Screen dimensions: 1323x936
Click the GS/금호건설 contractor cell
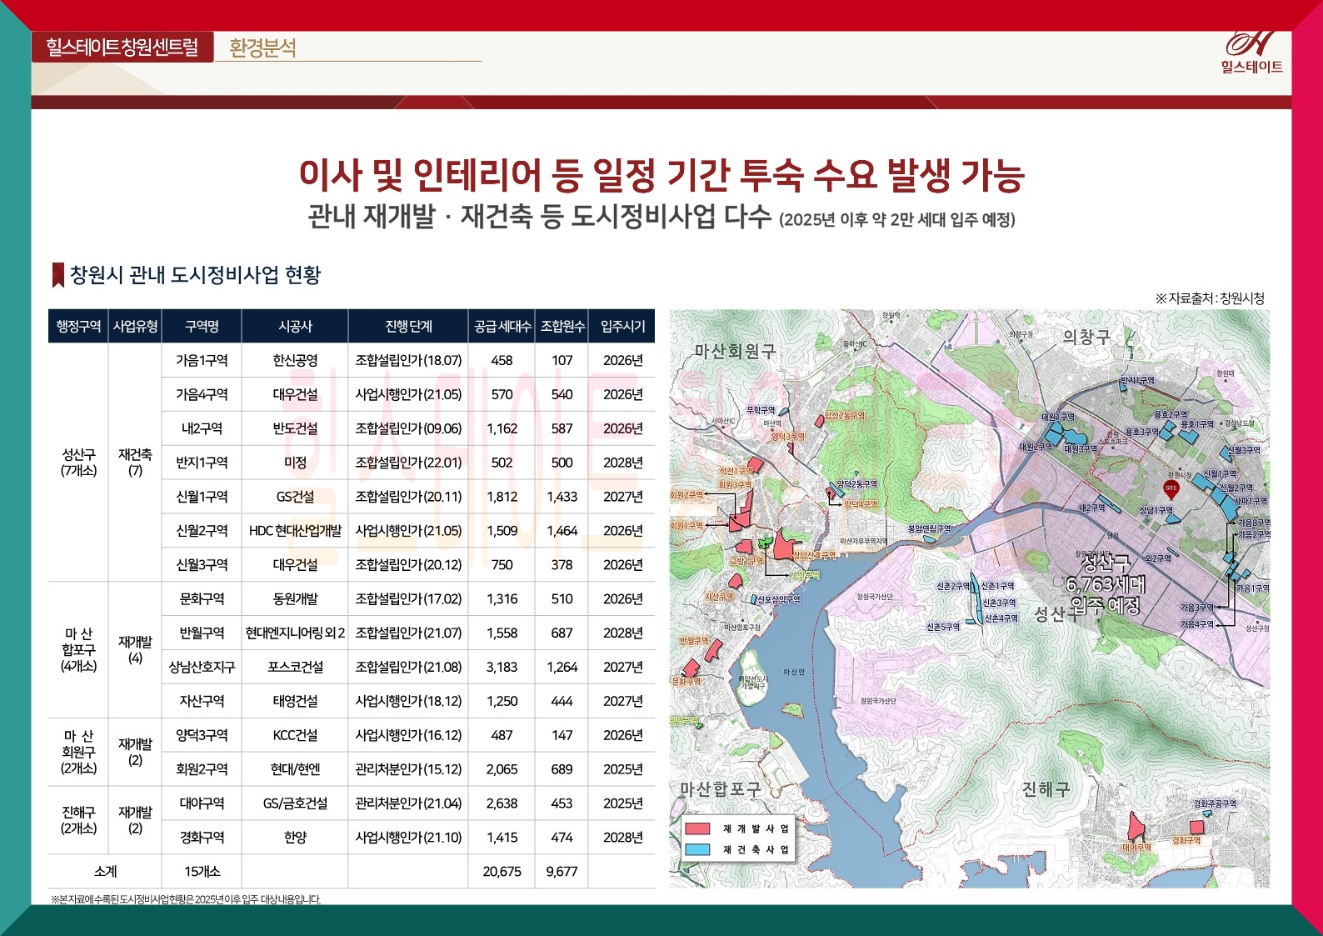pos(295,804)
